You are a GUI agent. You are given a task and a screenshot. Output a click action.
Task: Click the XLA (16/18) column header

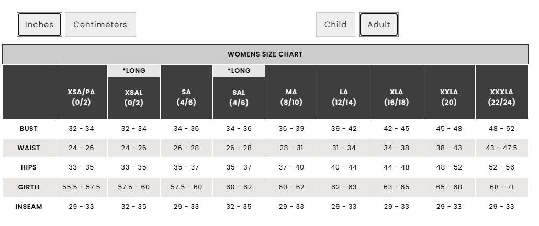coord(396,97)
